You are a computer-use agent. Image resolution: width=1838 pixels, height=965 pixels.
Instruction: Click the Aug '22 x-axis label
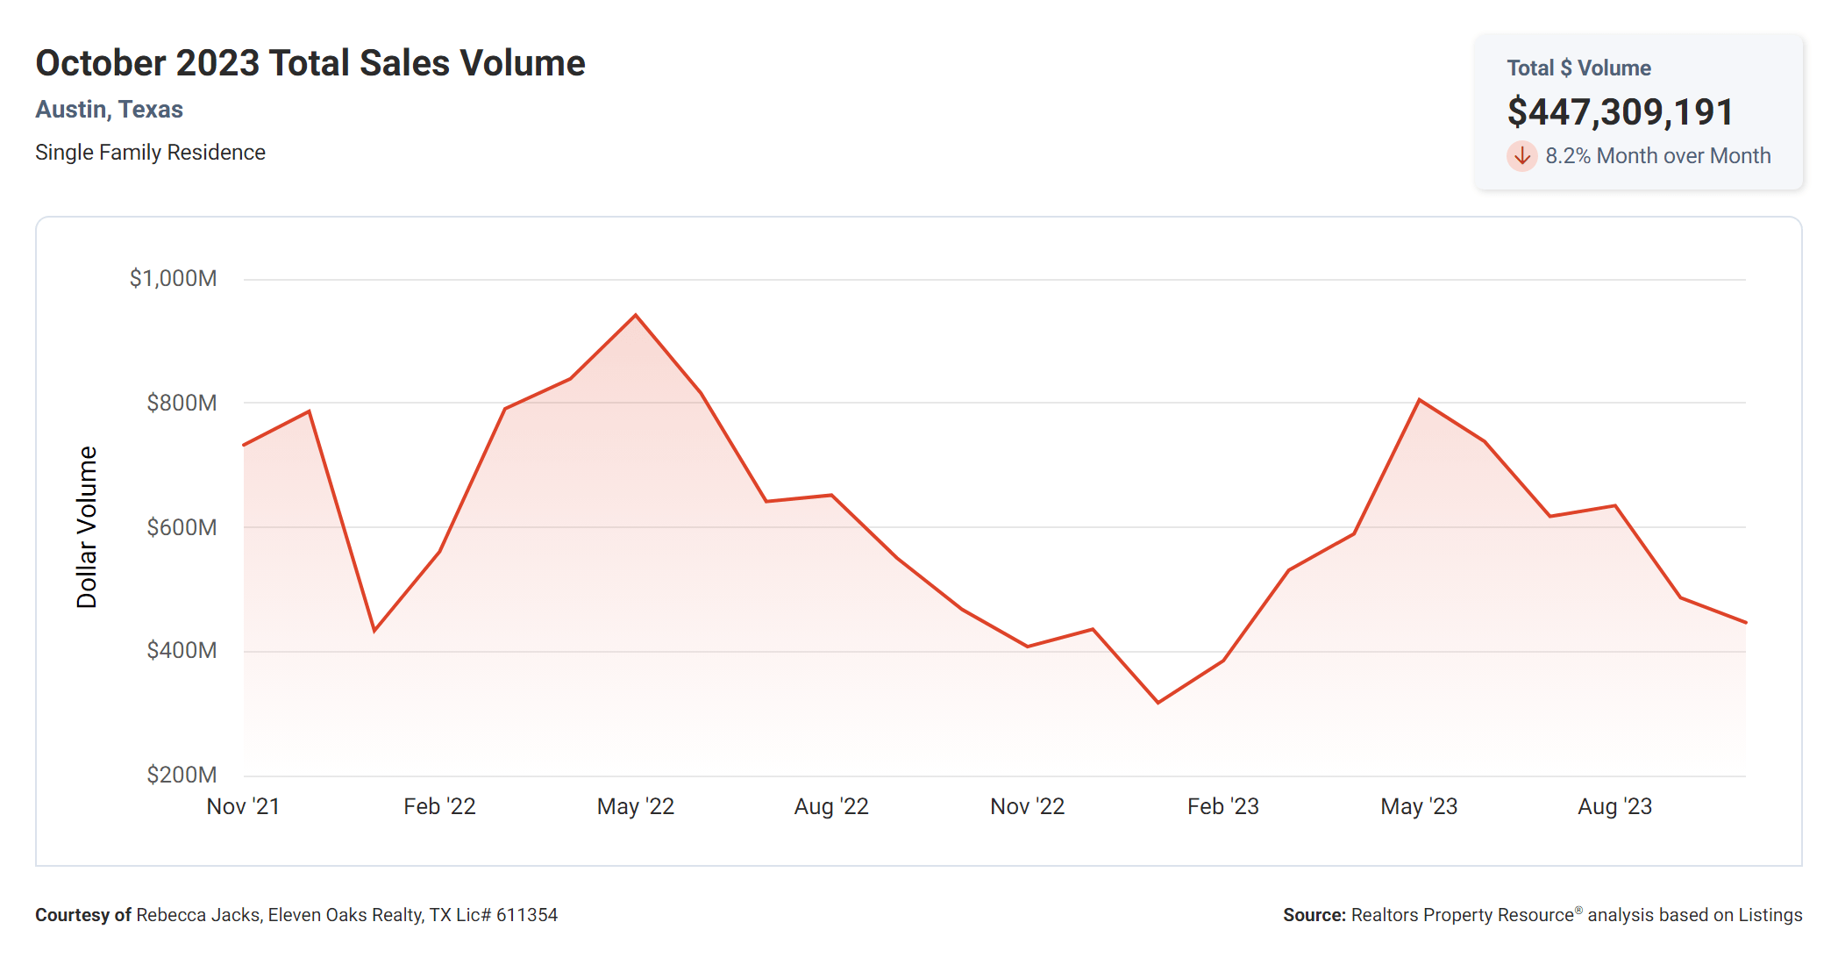[830, 806]
